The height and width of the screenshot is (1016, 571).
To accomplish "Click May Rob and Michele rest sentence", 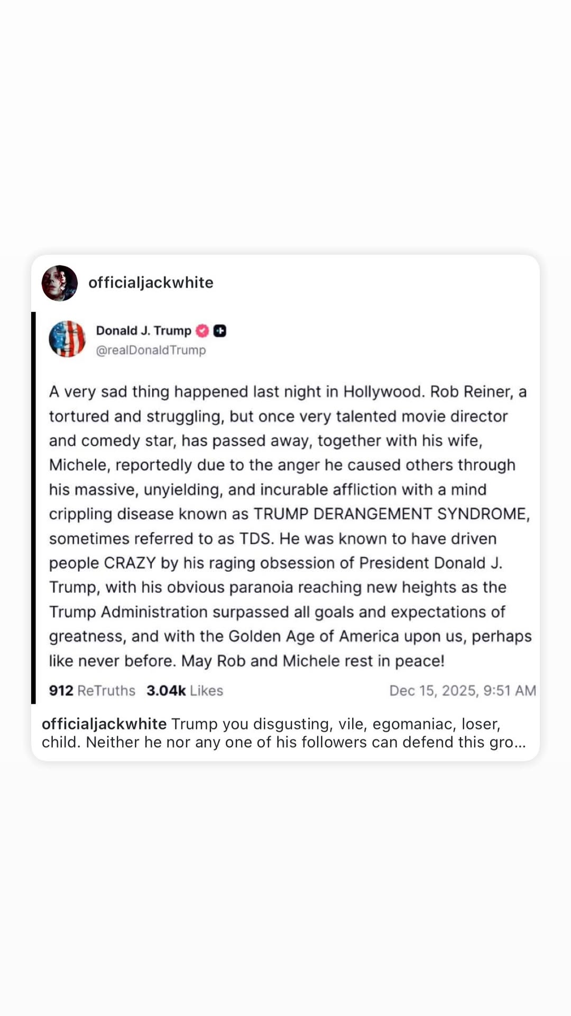I will tap(313, 661).
